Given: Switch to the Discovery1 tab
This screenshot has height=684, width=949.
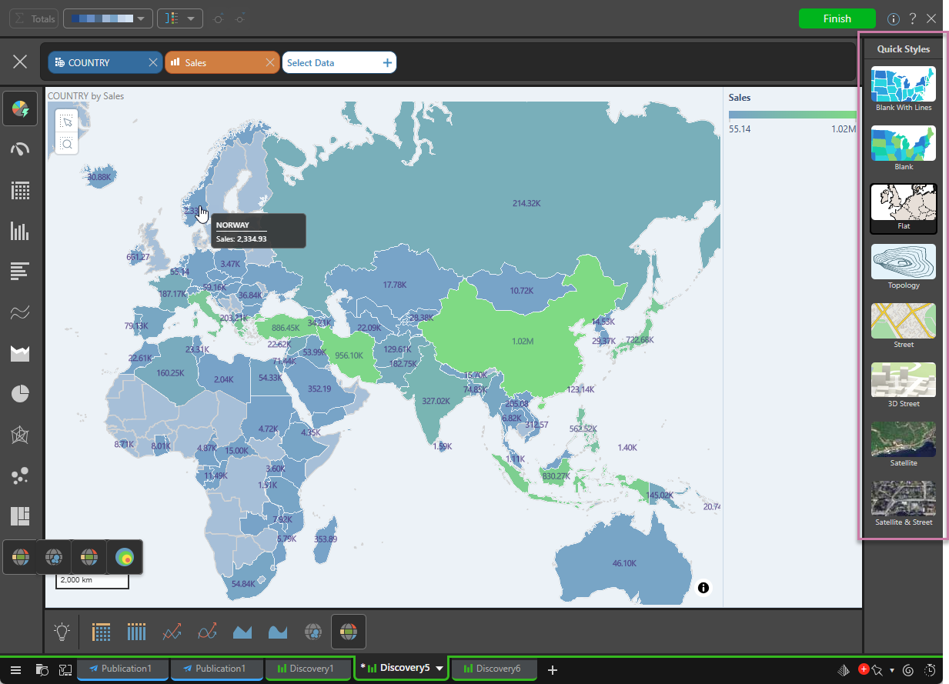Looking at the screenshot, I should (306, 669).
